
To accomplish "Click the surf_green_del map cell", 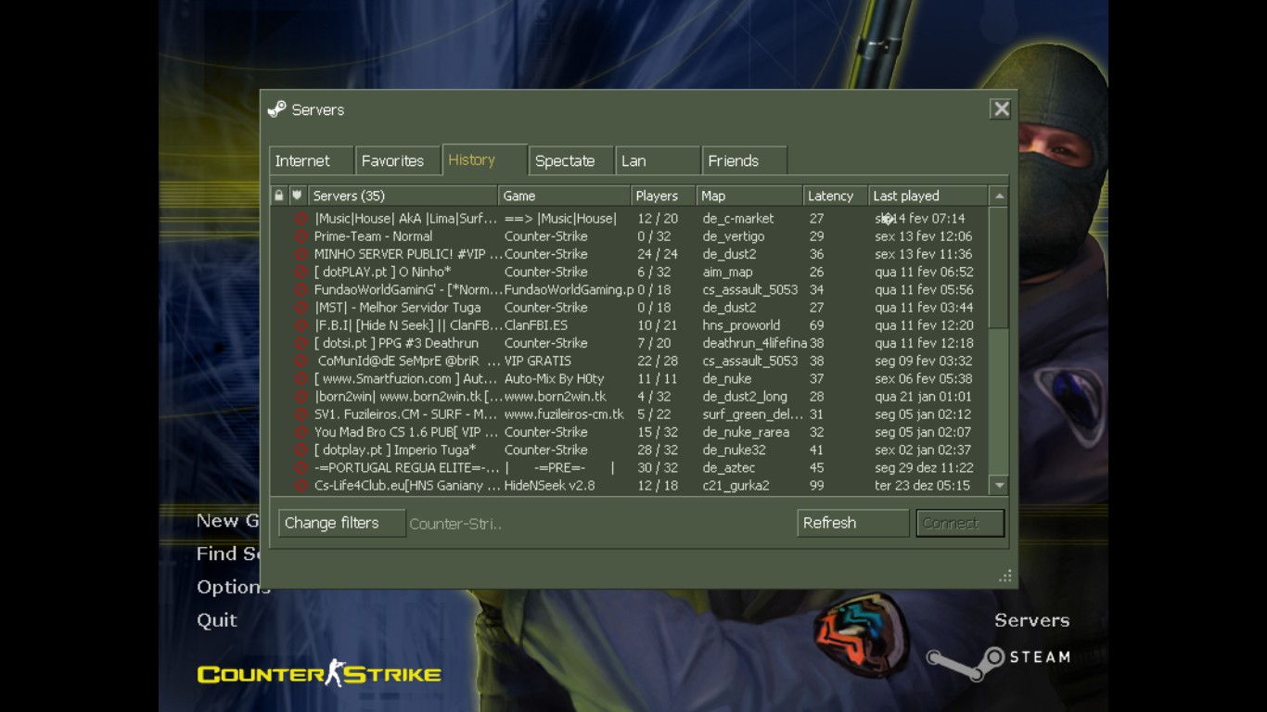I will tap(752, 414).
